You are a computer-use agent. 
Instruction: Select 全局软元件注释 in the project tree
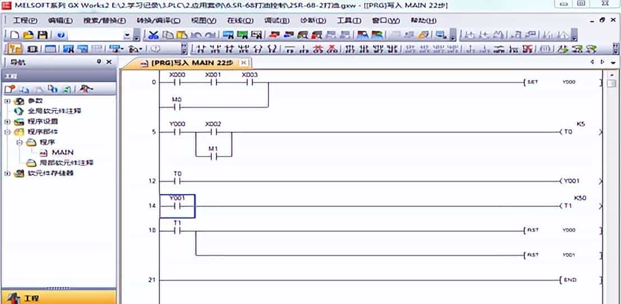tap(55, 111)
